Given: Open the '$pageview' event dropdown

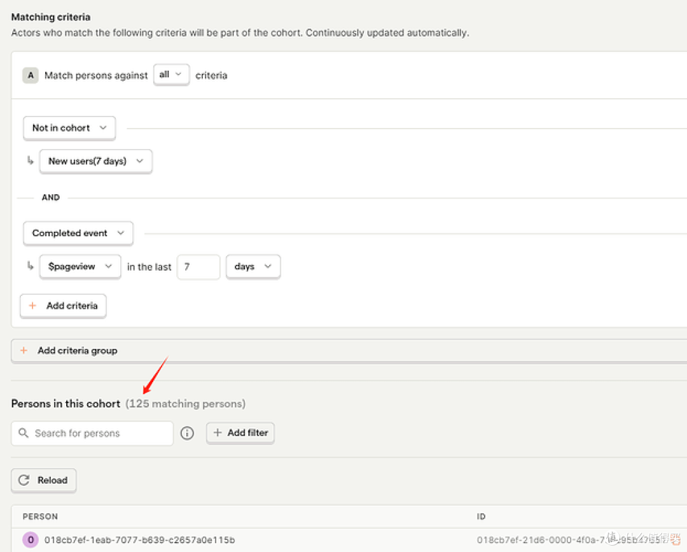Looking at the screenshot, I should coord(80,267).
